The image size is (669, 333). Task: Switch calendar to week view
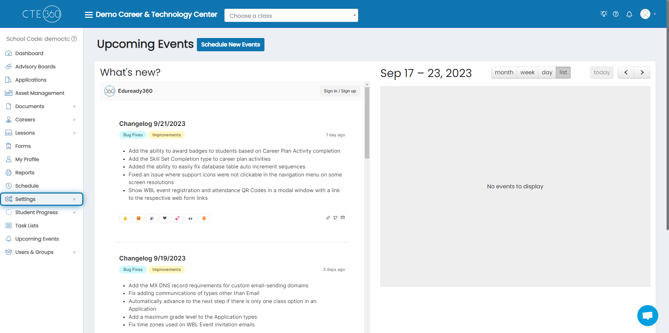tap(527, 73)
